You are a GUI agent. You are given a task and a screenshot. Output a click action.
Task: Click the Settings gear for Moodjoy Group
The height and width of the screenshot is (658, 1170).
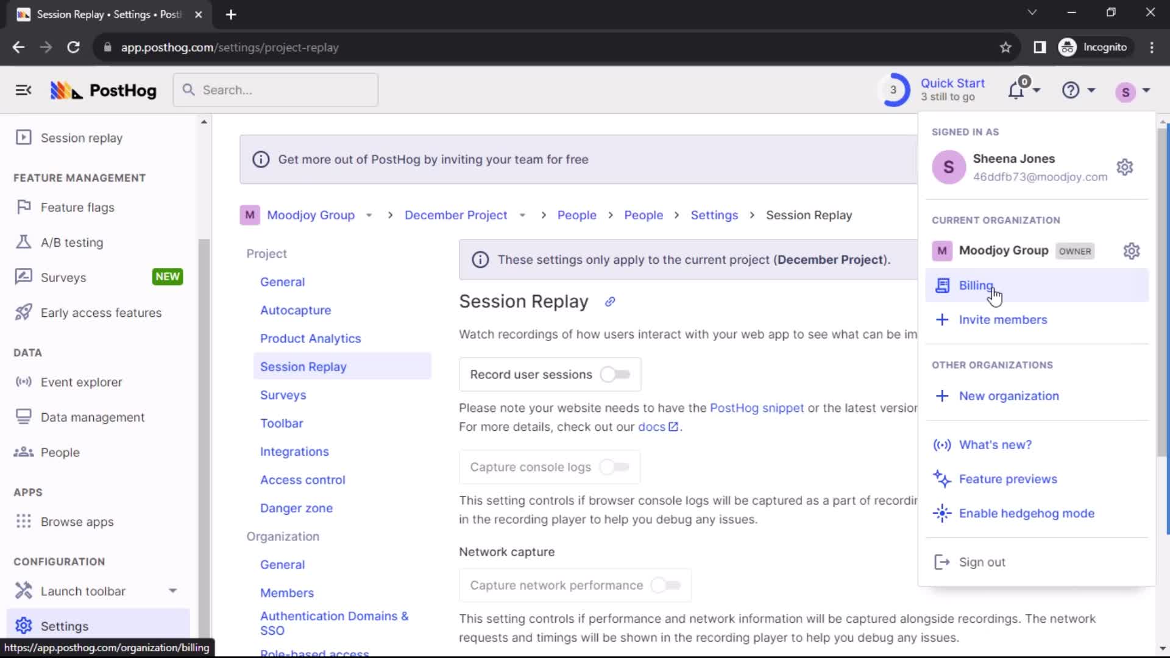click(x=1130, y=250)
